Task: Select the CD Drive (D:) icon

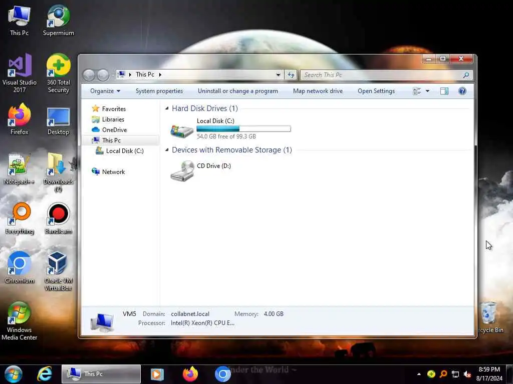Action: click(182, 170)
